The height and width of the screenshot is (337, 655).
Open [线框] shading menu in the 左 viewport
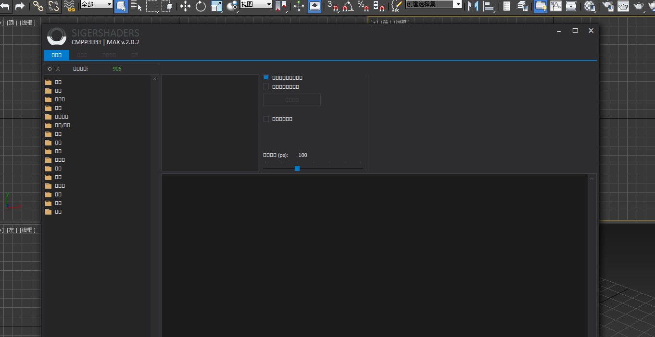[x=28, y=230]
